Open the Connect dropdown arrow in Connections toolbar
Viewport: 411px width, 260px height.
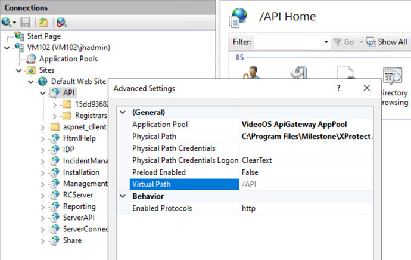pos(14,23)
